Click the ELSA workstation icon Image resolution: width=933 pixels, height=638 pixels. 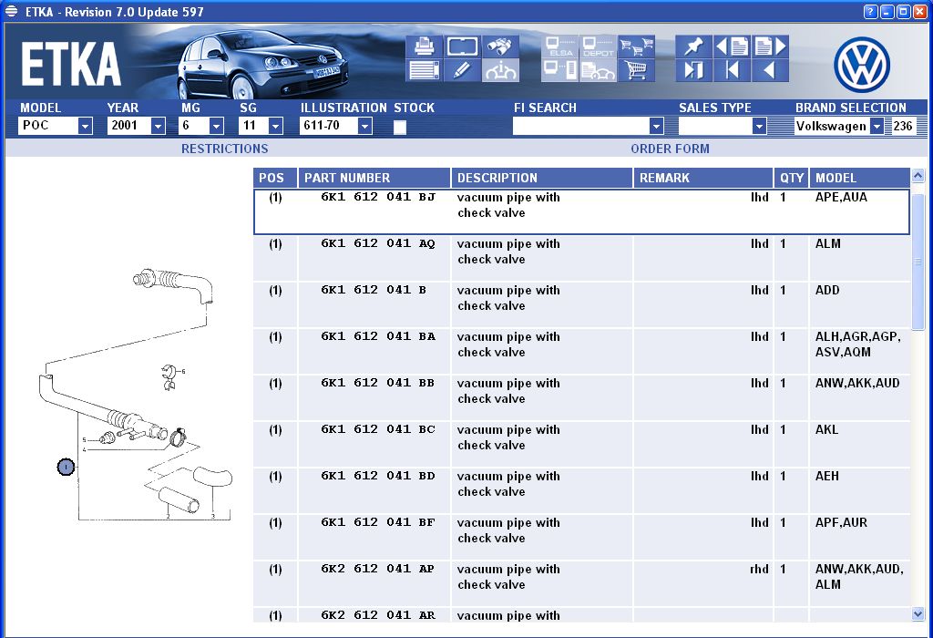tap(560, 46)
